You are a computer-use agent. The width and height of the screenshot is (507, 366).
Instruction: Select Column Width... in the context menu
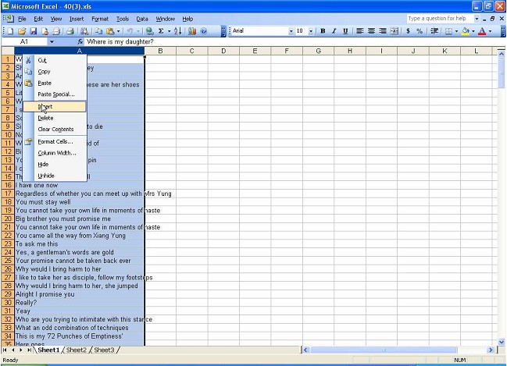point(55,153)
